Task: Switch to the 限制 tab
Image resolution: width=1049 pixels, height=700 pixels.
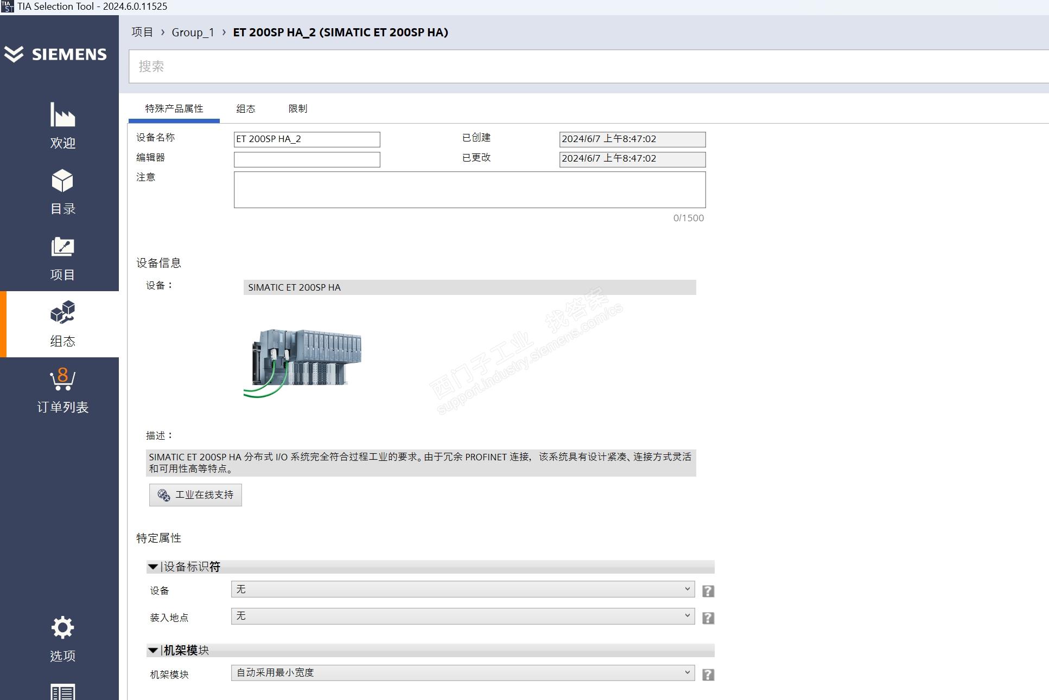Action: (x=297, y=109)
